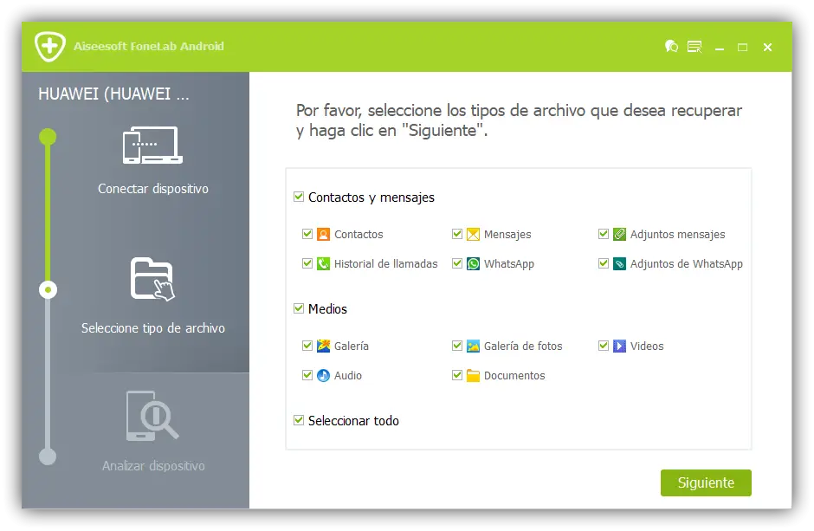Click the Adjuntos mensajes paperclip icon
The height and width of the screenshot is (531, 814).
(619, 234)
